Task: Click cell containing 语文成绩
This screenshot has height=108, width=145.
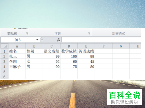Action: [52, 51]
